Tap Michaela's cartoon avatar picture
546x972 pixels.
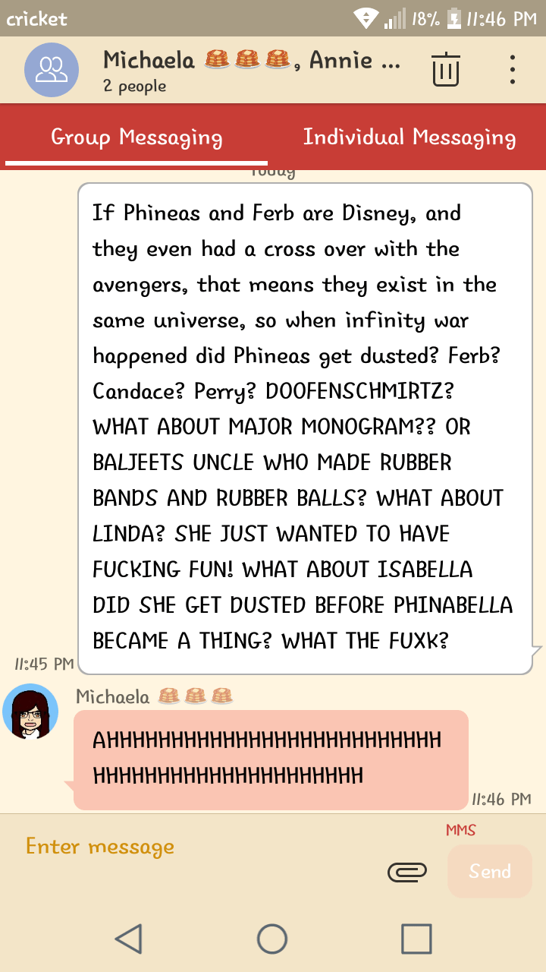(x=30, y=711)
